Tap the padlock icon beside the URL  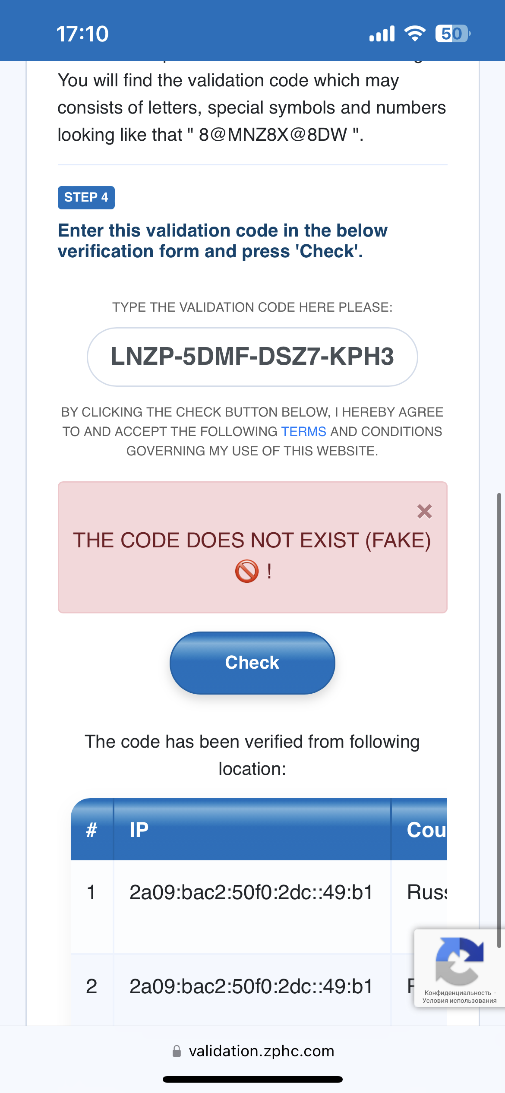(177, 1051)
